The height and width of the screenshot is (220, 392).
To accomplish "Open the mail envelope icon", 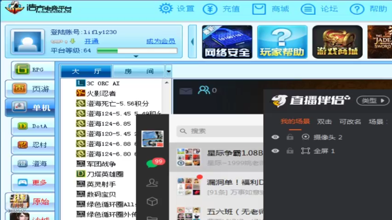I will [x=186, y=91].
